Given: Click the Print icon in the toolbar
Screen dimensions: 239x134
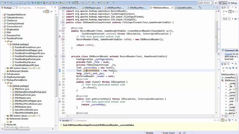Looking at the screenshot, I should 25,3.
